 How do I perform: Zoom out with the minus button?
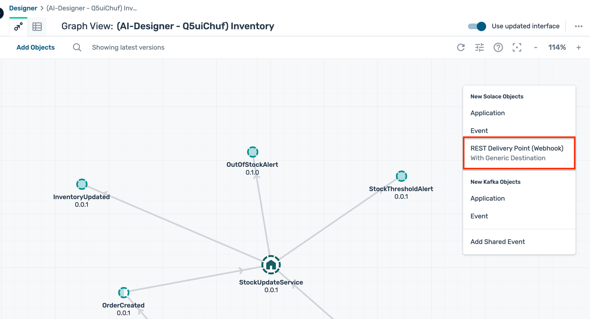(536, 47)
